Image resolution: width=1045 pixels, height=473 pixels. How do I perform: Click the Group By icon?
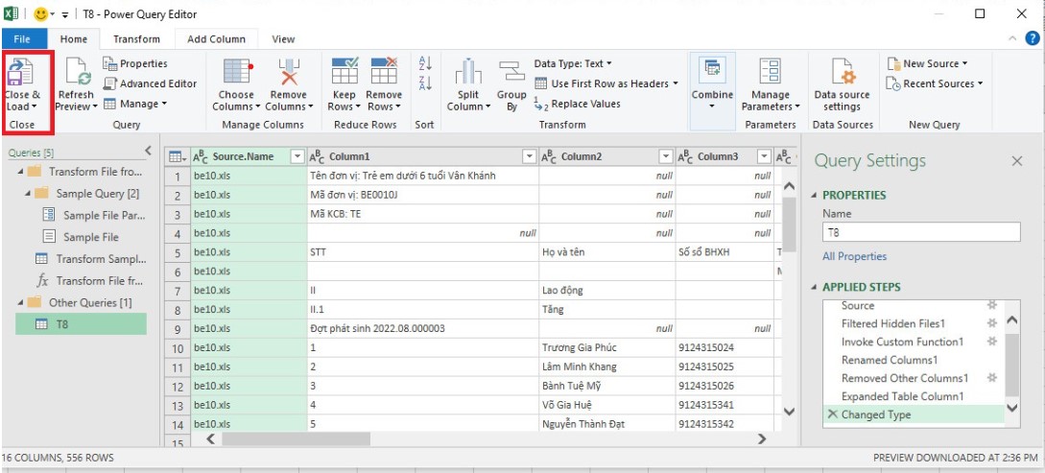tap(511, 72)
